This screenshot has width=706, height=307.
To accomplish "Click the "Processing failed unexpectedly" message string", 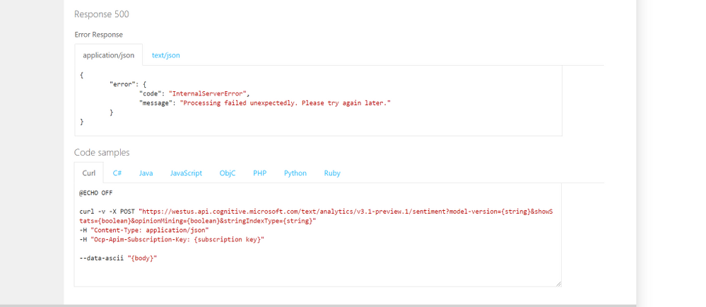I will [285, 103].
